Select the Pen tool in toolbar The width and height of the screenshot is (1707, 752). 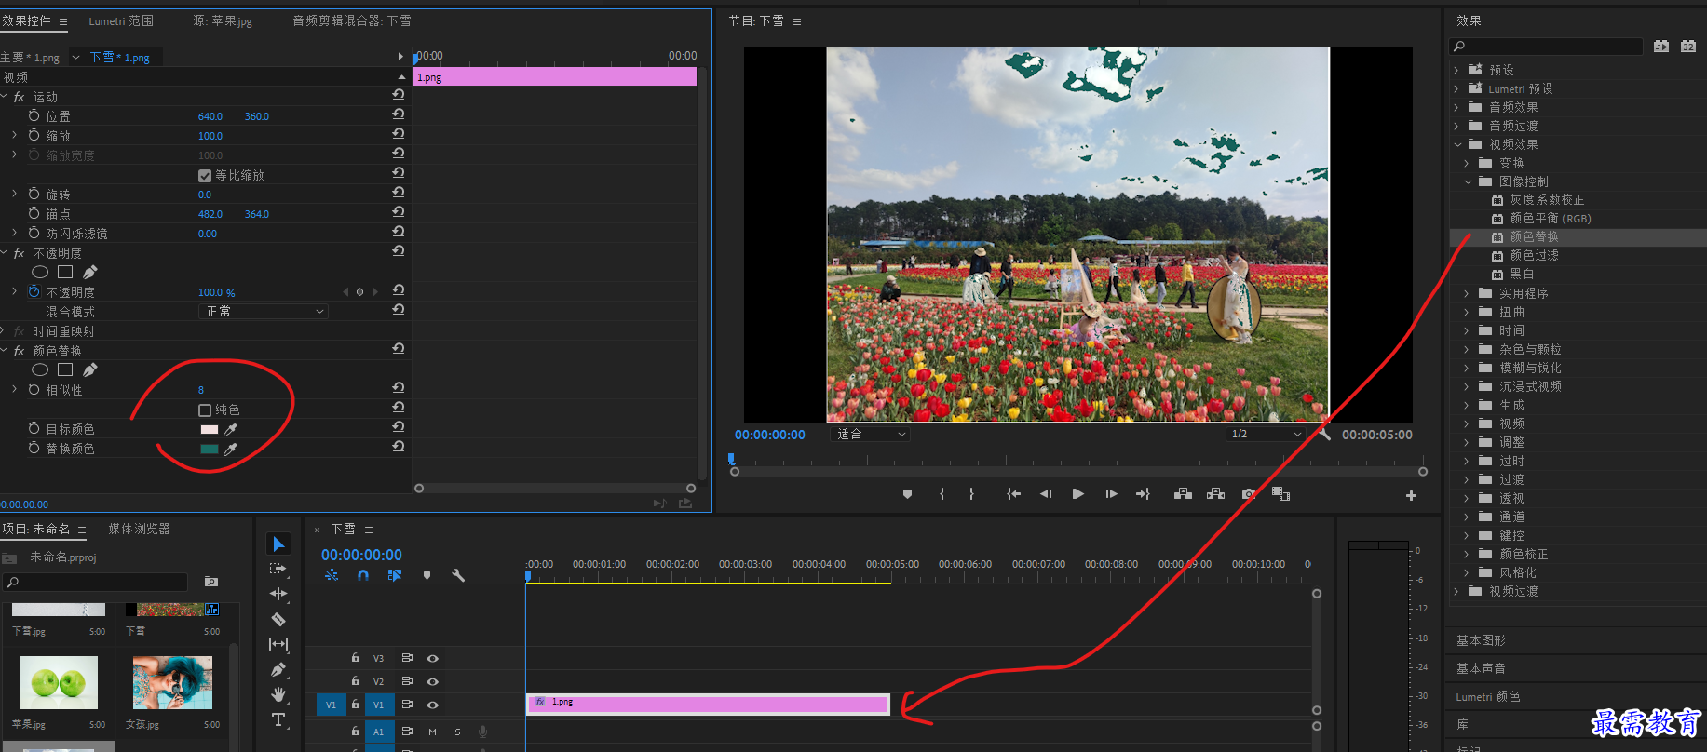tap(278, 669)
